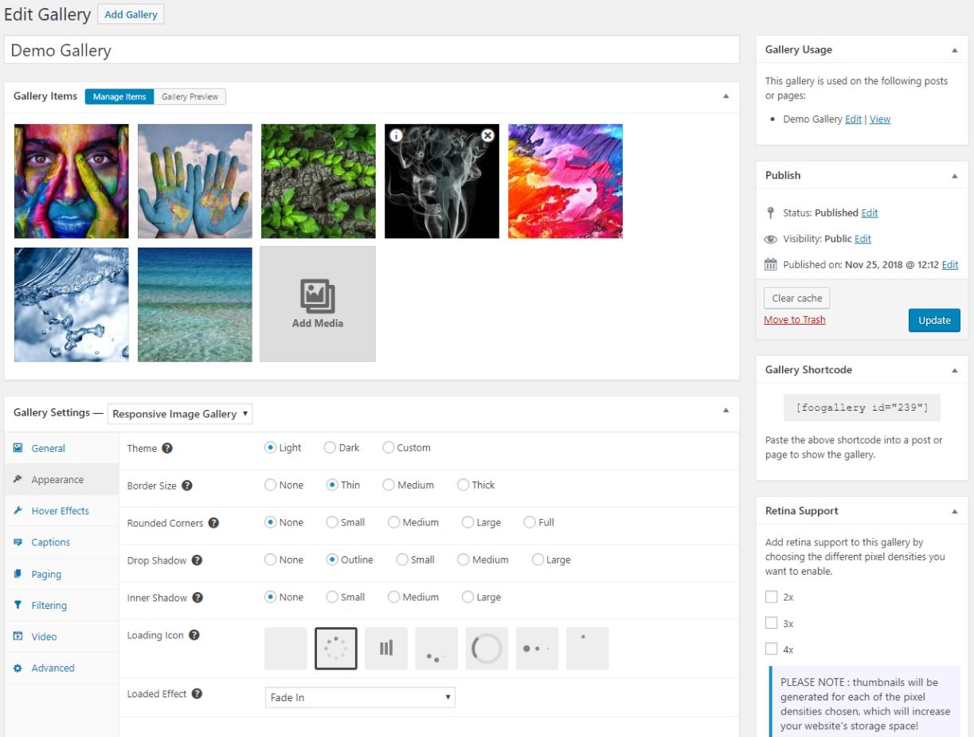This screenshot has height=737, width=974.
Task: Choose the vertical bars loading icon
Action: point(386,649)
